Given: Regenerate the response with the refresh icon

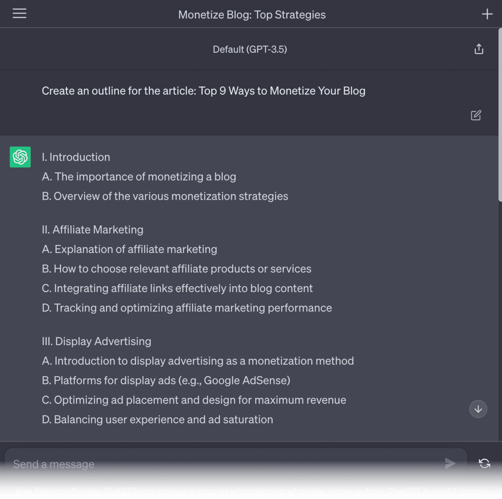Looking at the screenshot, I should tap(484, 463).
